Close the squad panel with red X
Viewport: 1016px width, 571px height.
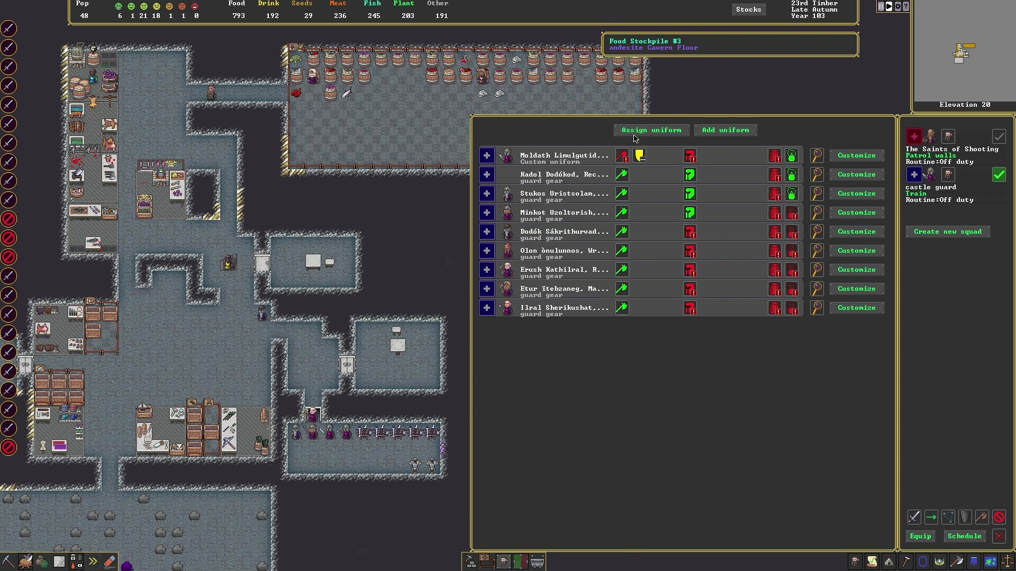click(999, 536)
